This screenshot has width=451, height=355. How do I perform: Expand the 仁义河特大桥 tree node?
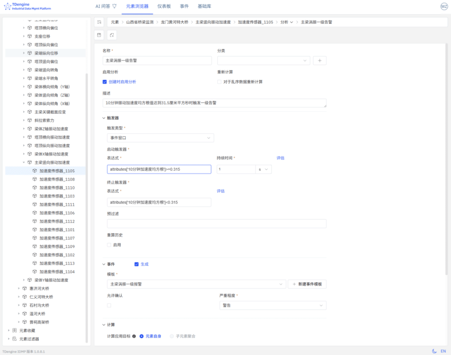19,297
